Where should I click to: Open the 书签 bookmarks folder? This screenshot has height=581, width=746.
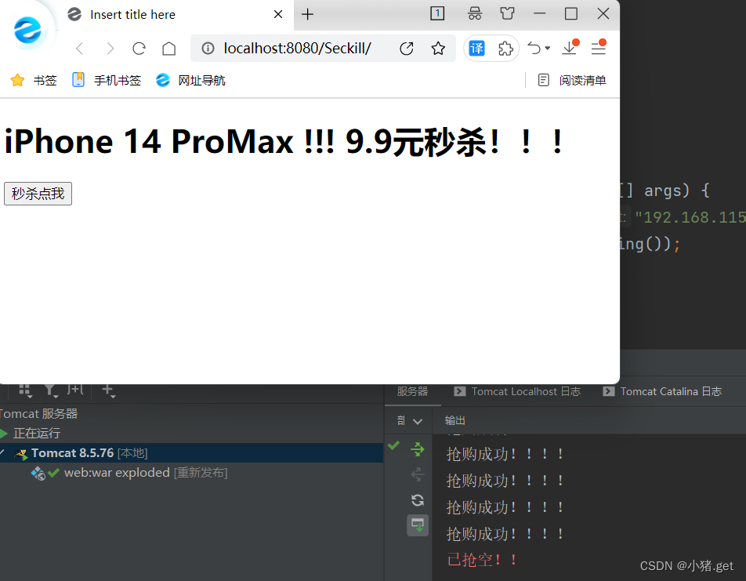click(34, 80)
